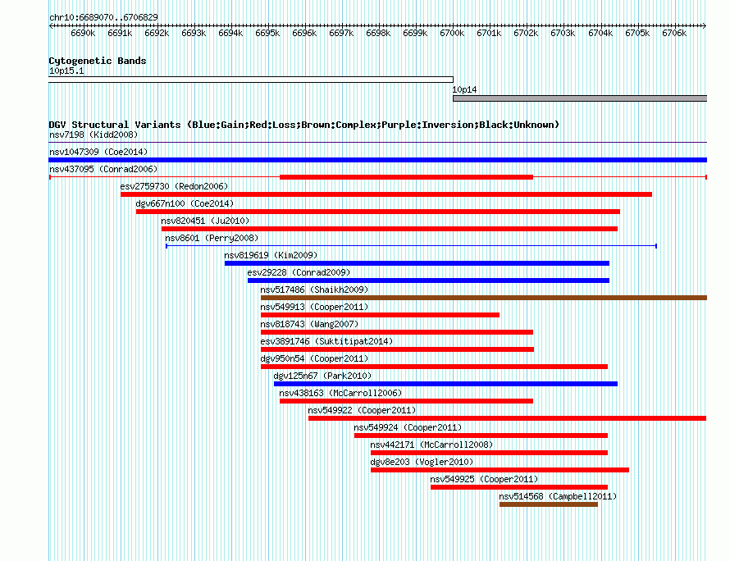Click the esv2759730 (Redon2006) red bar
The height and width of the screenshot is (561, 730).
pos(386,194)
